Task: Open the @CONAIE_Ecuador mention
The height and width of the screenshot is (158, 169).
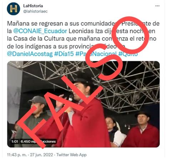Action: 40,31
